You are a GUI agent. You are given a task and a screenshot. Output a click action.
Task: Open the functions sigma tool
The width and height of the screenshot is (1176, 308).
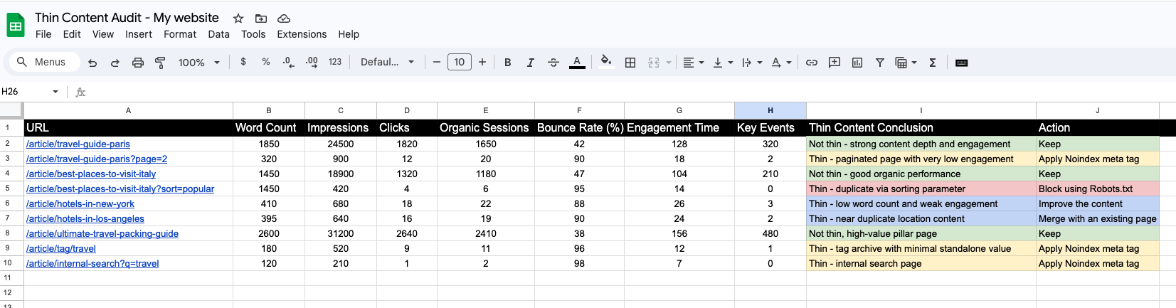click(x=933, y=63)
